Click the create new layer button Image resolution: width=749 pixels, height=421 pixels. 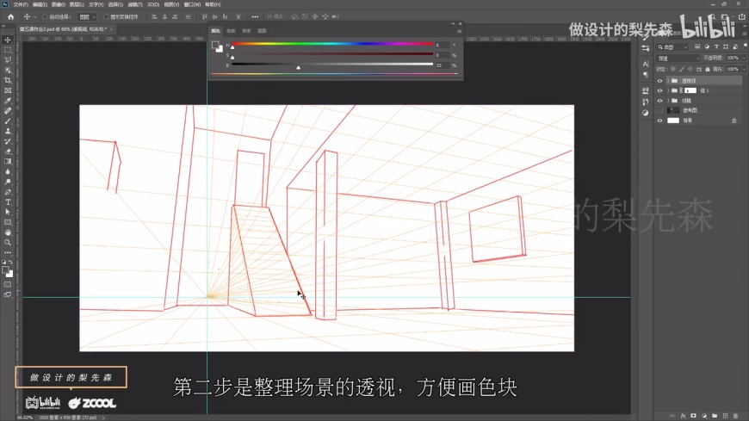pyautogui.click(x=725, y=416)
